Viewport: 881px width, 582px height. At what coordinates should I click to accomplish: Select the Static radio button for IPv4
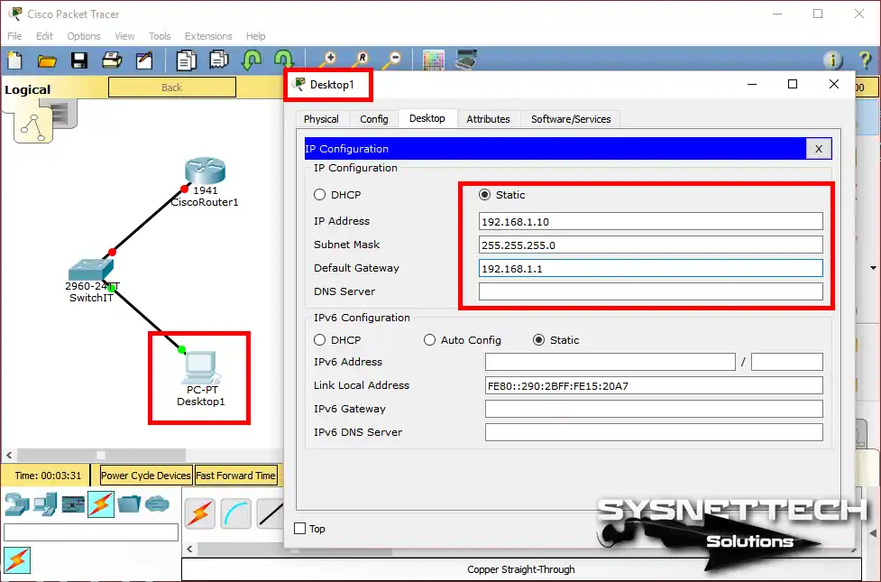[484, 195]
